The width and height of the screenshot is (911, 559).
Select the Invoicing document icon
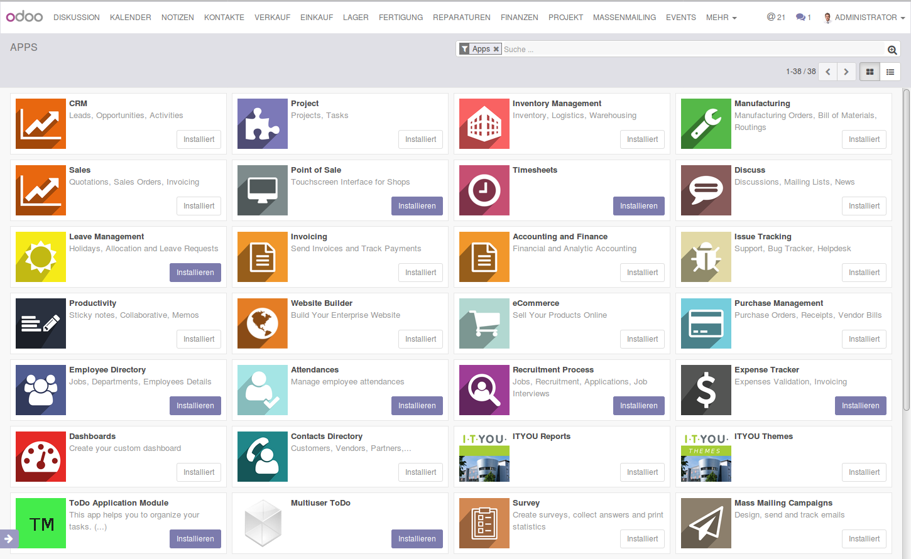[263, 257]
